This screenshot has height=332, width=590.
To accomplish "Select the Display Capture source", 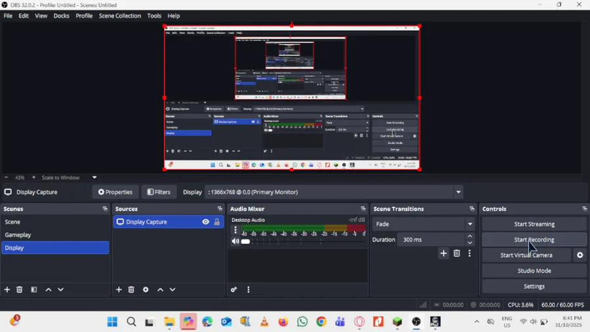I will coord(168,222).
